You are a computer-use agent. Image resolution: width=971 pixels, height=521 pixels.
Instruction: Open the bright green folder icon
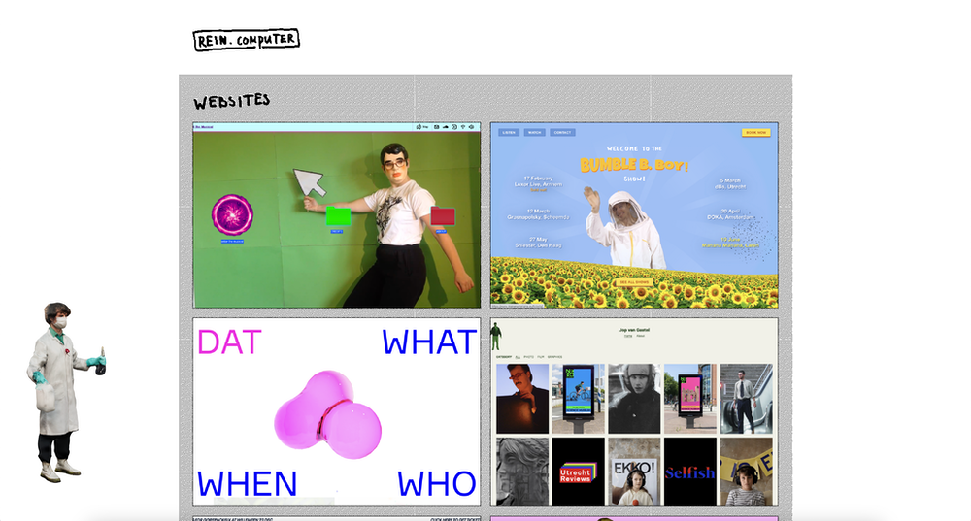pos(337,216)
